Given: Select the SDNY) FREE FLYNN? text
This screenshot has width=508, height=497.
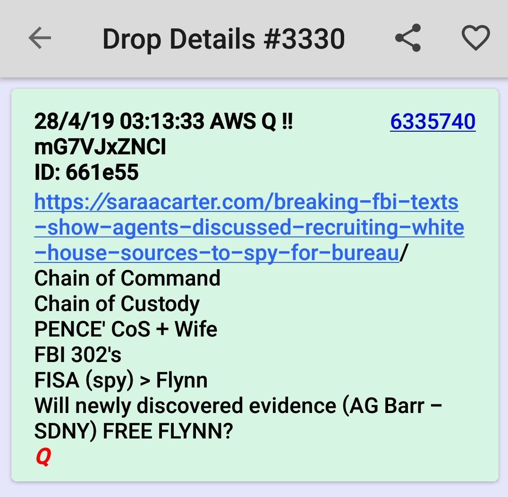Looking at the screenshot, I should point(134,431).
